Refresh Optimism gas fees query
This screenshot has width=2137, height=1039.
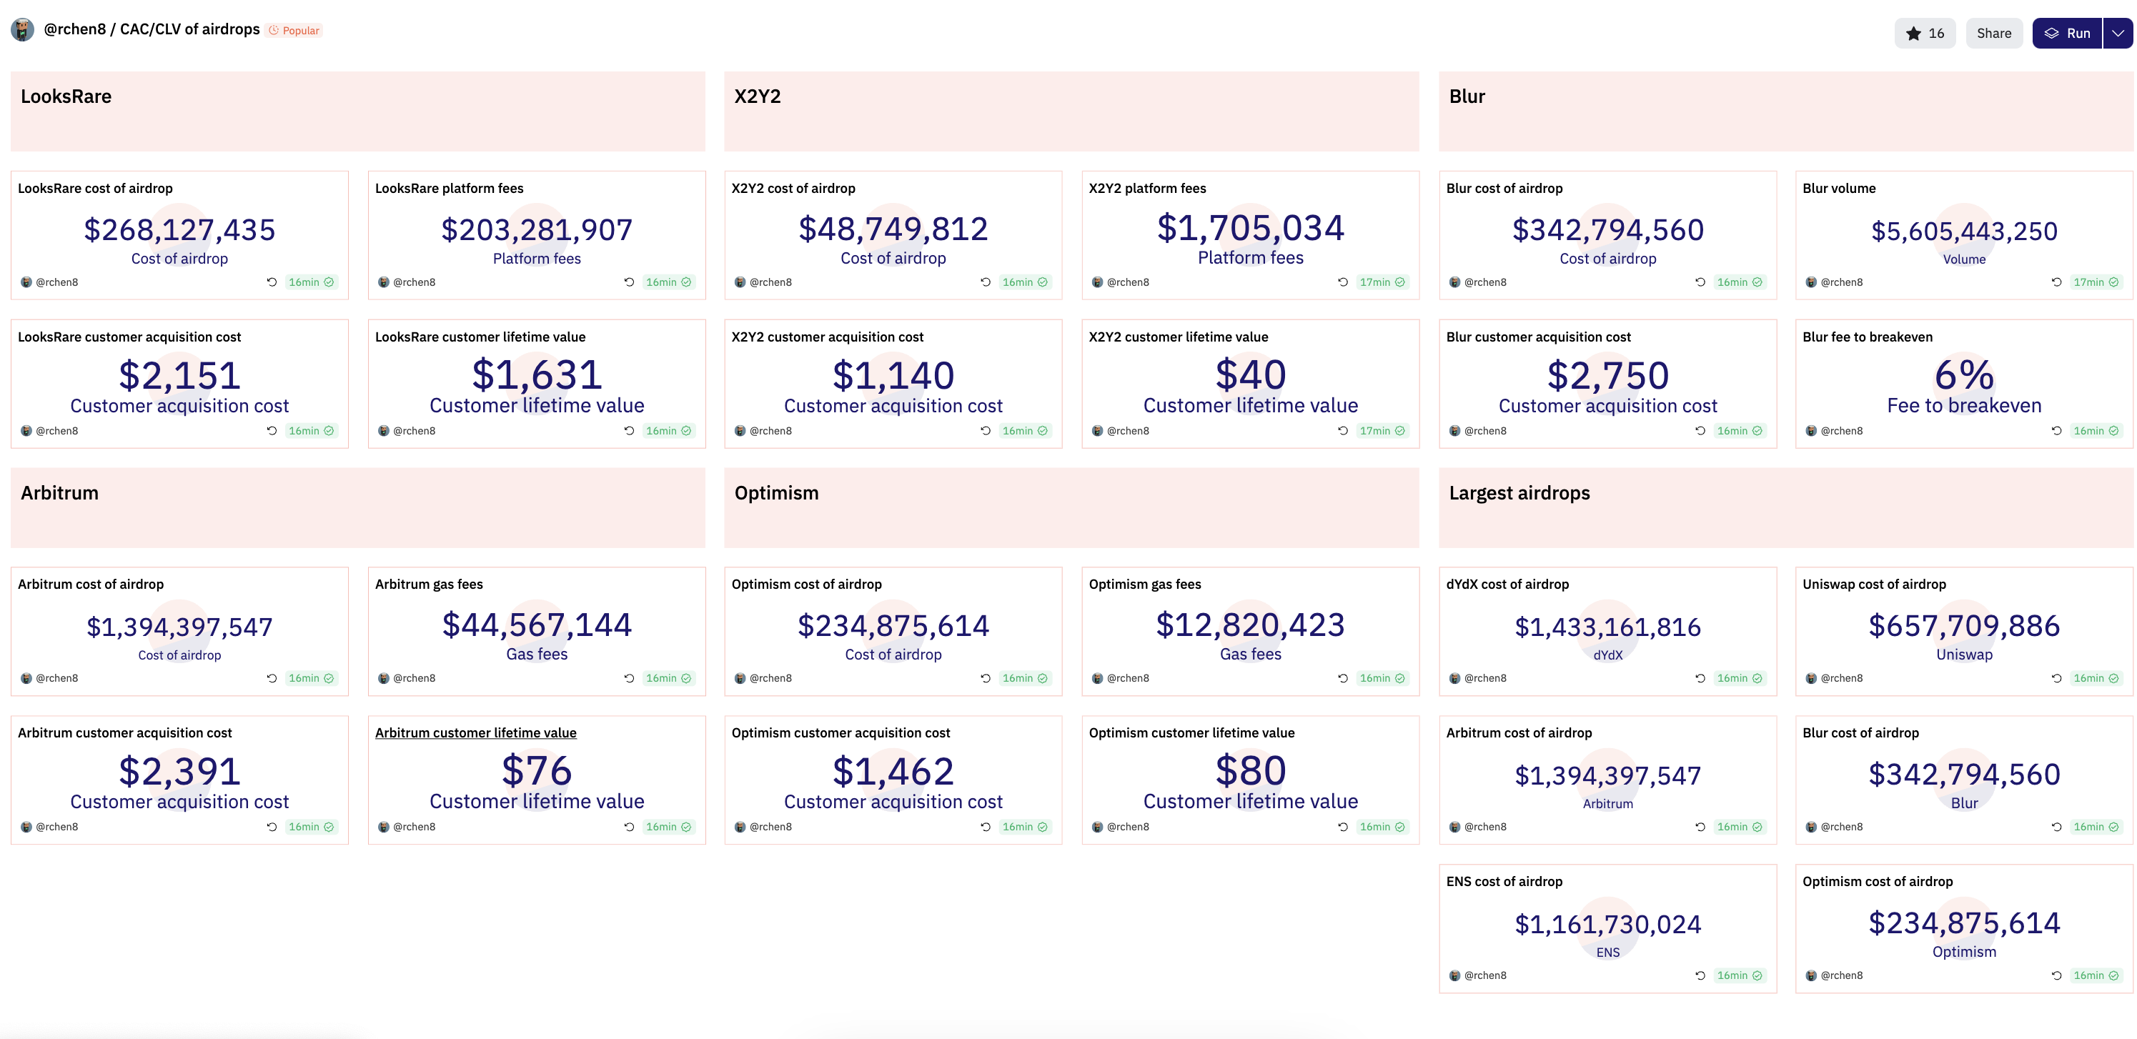pyautogui.click(x=1343, y=678)
